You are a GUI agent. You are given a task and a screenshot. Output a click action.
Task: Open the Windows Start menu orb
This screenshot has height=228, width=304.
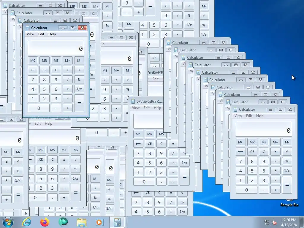(x=8, y=222)
